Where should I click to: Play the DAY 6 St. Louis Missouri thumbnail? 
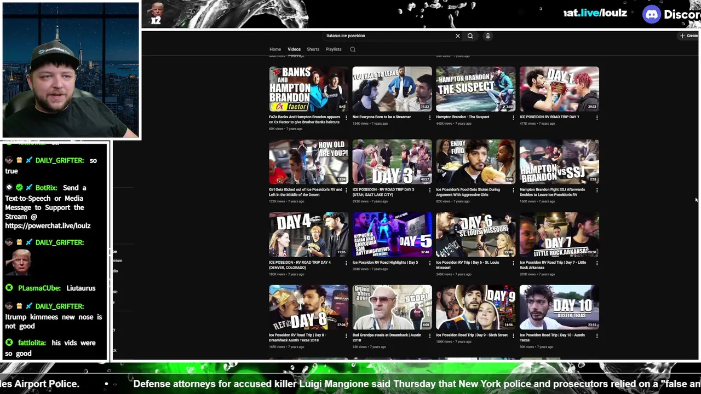pyautogui.click(x=475, y=235)
